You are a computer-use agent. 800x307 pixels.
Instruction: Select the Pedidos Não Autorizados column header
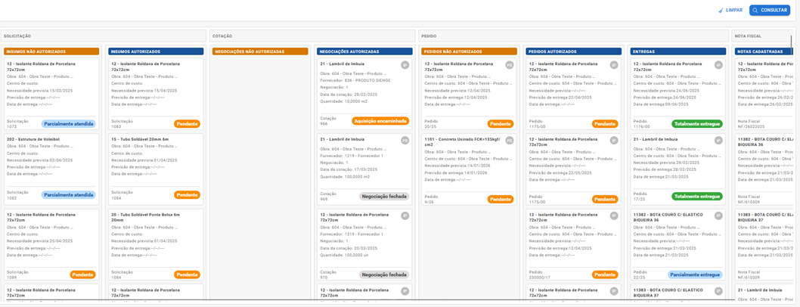tap(469, 51)
